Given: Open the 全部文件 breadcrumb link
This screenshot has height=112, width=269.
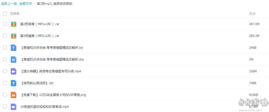Looking at the screenshot, I should click(x=26, y=4).
